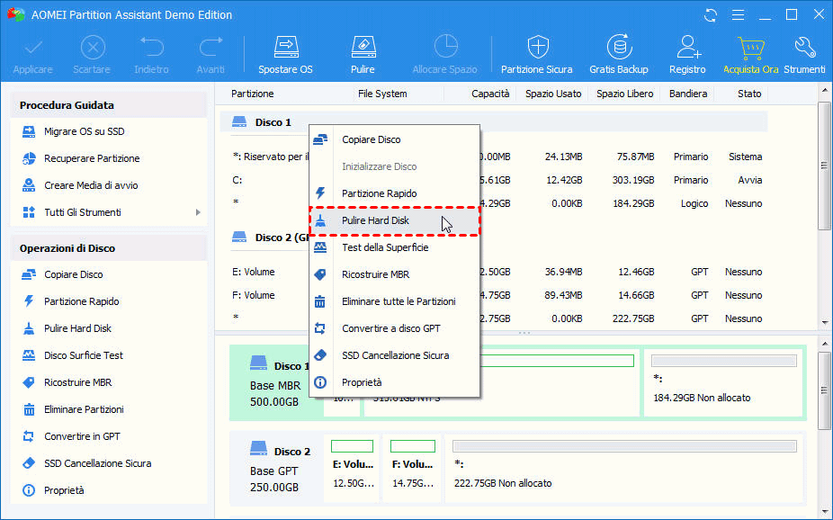
Task: Select the Pulire toolbar icon
Action: [x=363, y=55]
